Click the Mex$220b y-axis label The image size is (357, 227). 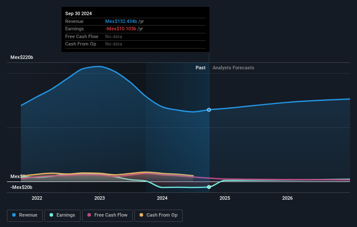[22, 57]
